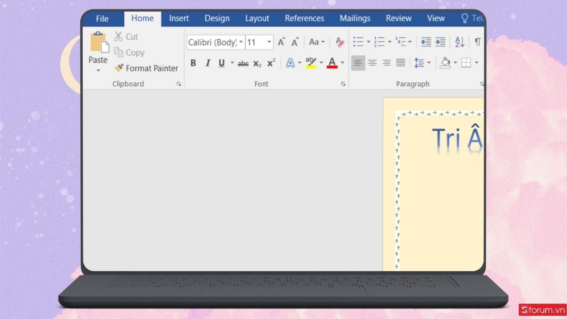Select the Superscript icon
Image resolution: width=567 pixels, height=319 pixels.
pos(270,62)
